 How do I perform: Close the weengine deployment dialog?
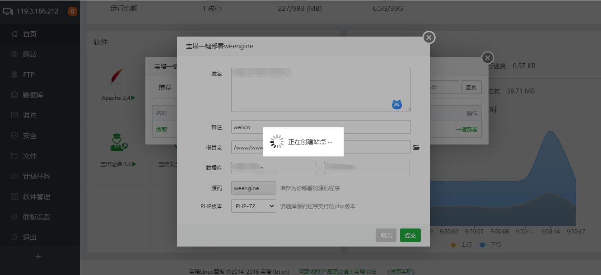click(x=429, y=37)
